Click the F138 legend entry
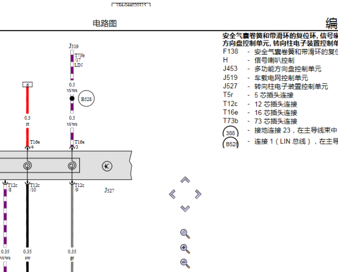The width and height of the screenshot is (338, 272). (x=280, y=51)
